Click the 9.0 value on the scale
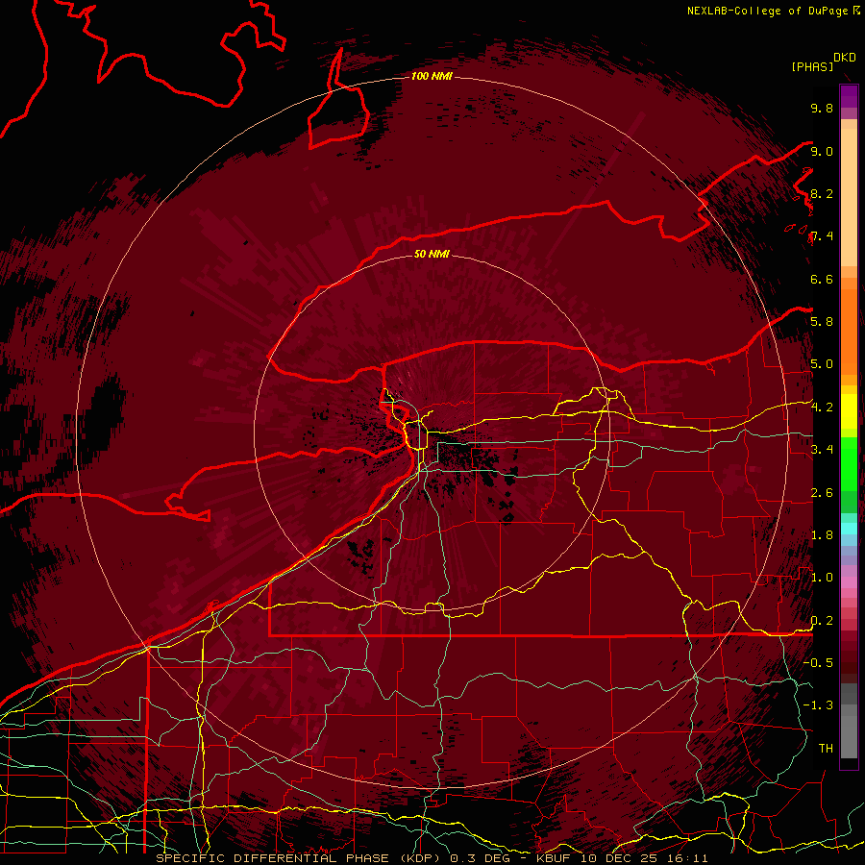The width and height of the screenshot is (865, 865). (822, 151)
